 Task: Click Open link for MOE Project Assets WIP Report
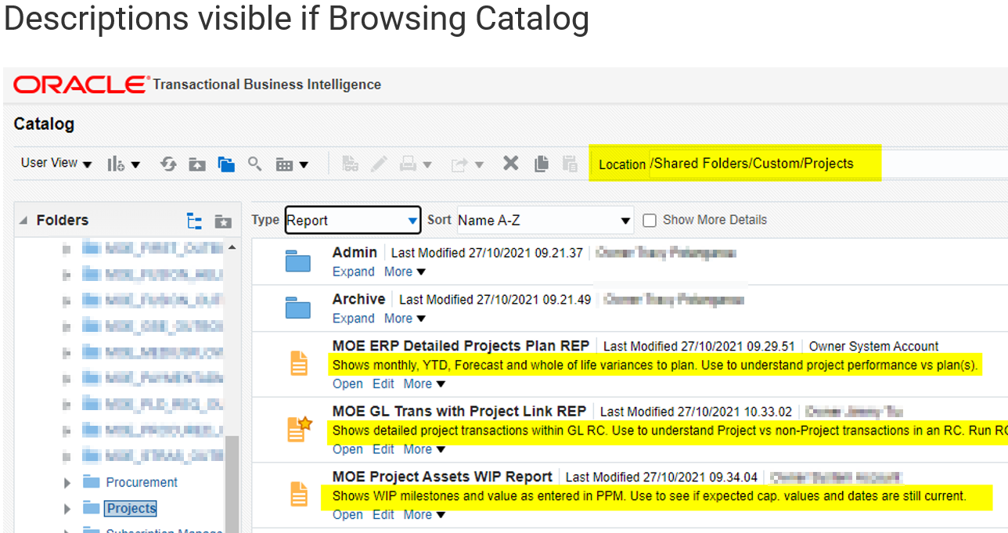point(347,514)
